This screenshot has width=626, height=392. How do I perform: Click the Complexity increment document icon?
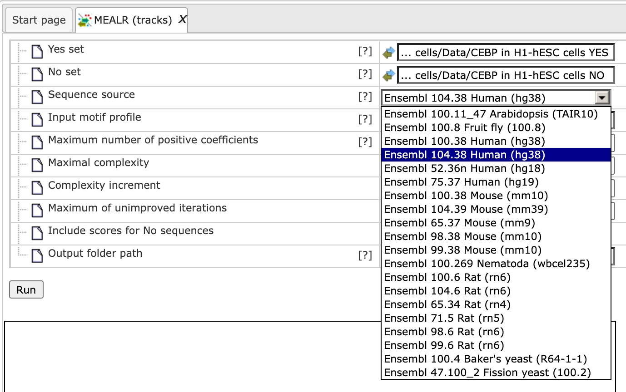(x=37, y=188)
